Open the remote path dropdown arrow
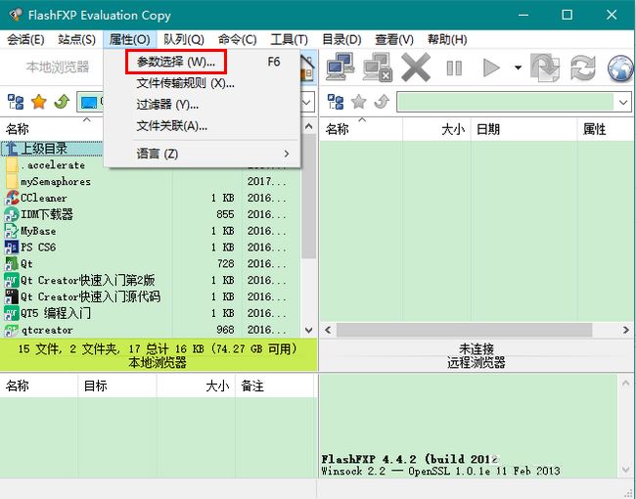The width and height of the screenshot is (636, 499). click(x=623, y=102)
